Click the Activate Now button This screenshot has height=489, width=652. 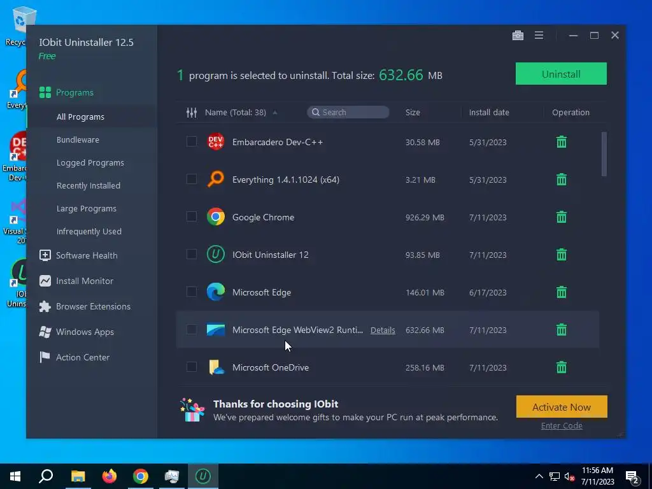point(562,407)
